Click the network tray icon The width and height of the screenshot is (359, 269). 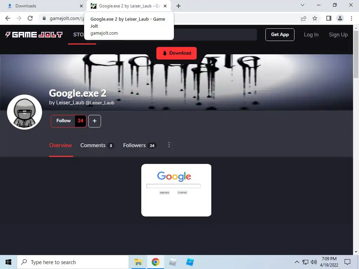305,262
